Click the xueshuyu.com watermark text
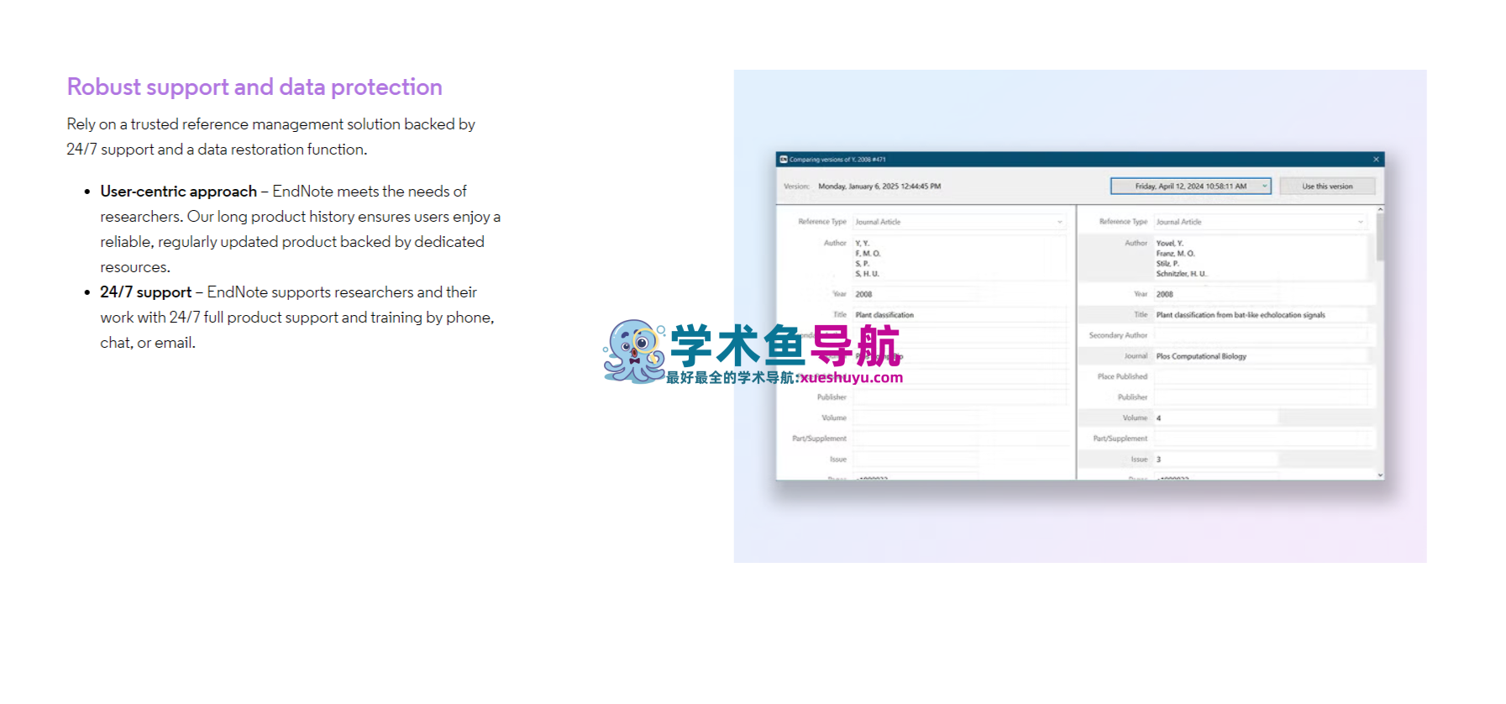The height and width of the screenshot is (704, 1506). [851, 378]
